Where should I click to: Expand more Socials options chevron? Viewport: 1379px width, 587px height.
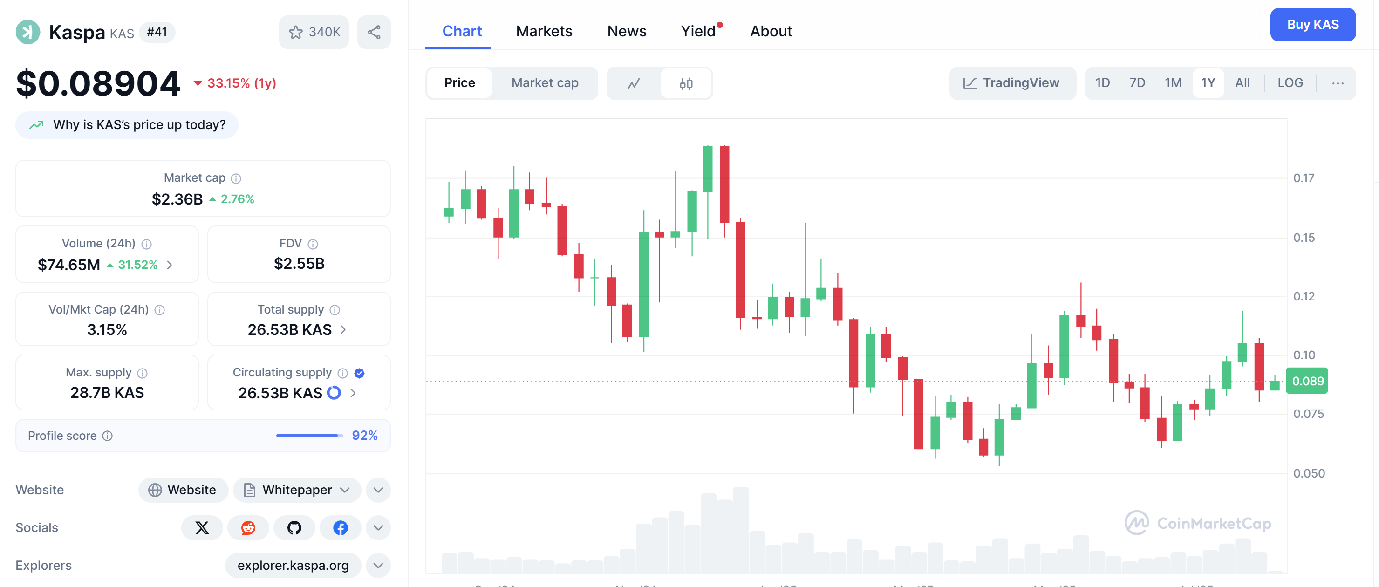[378, 528]
